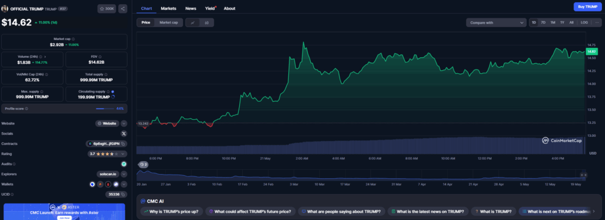Copy the contract address 6p6xgH...jfGiPN
This screenshot has width=605, height=220.
point(123,144)
